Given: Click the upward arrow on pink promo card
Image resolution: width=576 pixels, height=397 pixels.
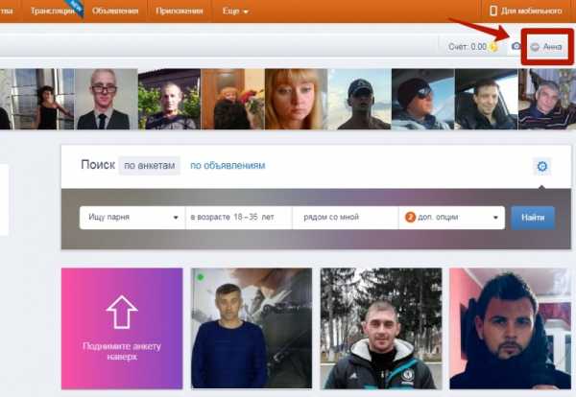Looking at the screenshot, I should [122, 312].
